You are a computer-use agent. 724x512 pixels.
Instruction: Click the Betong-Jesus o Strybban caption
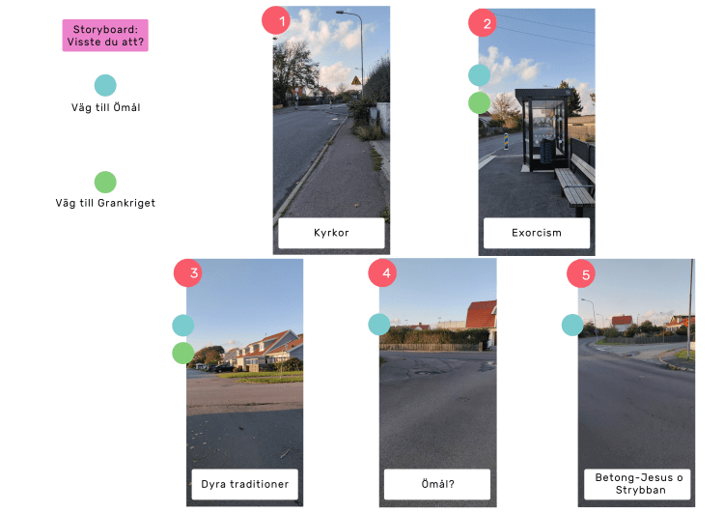(637, 484)
